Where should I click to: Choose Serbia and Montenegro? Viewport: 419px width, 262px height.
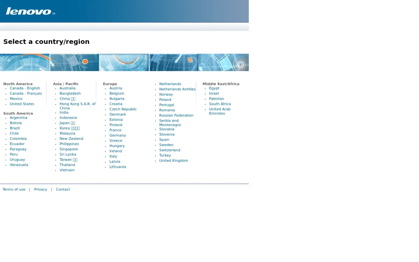[170, 122]
